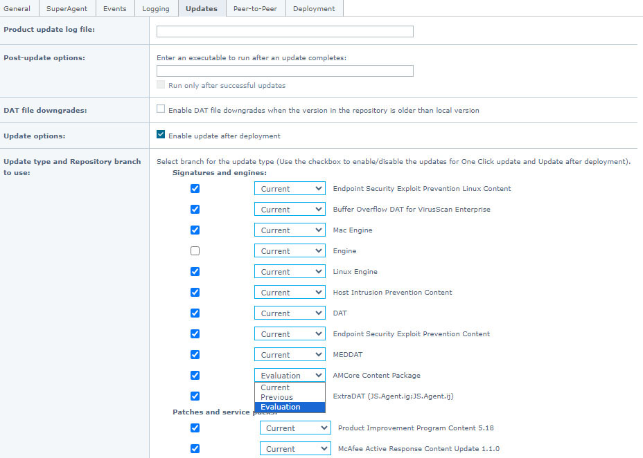Focus the post-update executable input field
The height and width of the screenshot is (458, 643).
click(x=285, y=71)
